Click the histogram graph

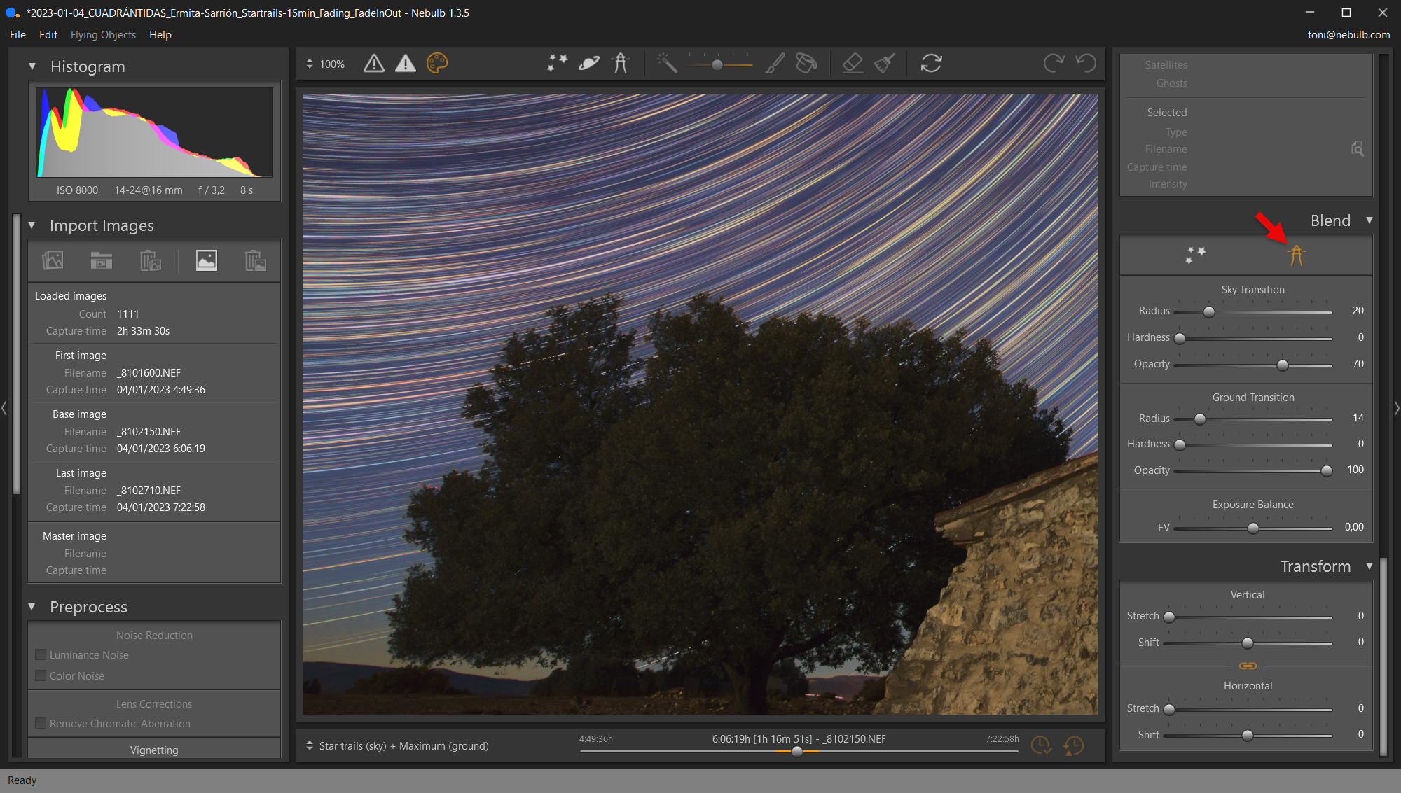tap(155, 132)
